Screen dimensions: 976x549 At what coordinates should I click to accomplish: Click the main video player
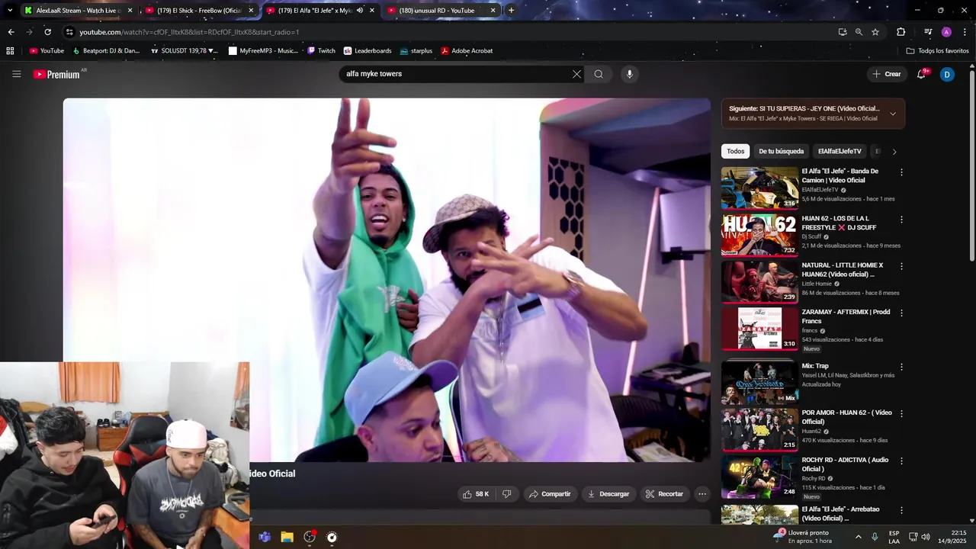tap(387, 280)
